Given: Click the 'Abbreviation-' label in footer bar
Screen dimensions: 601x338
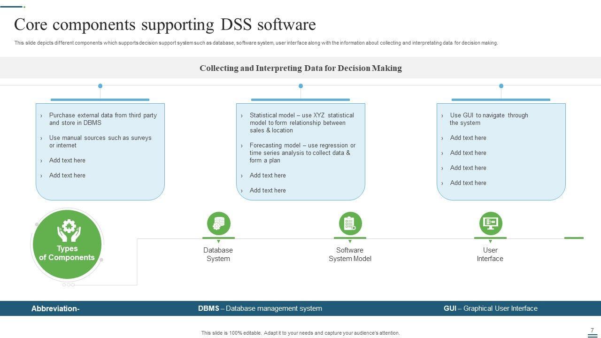Looking at the screenshot, I should 55,308.
